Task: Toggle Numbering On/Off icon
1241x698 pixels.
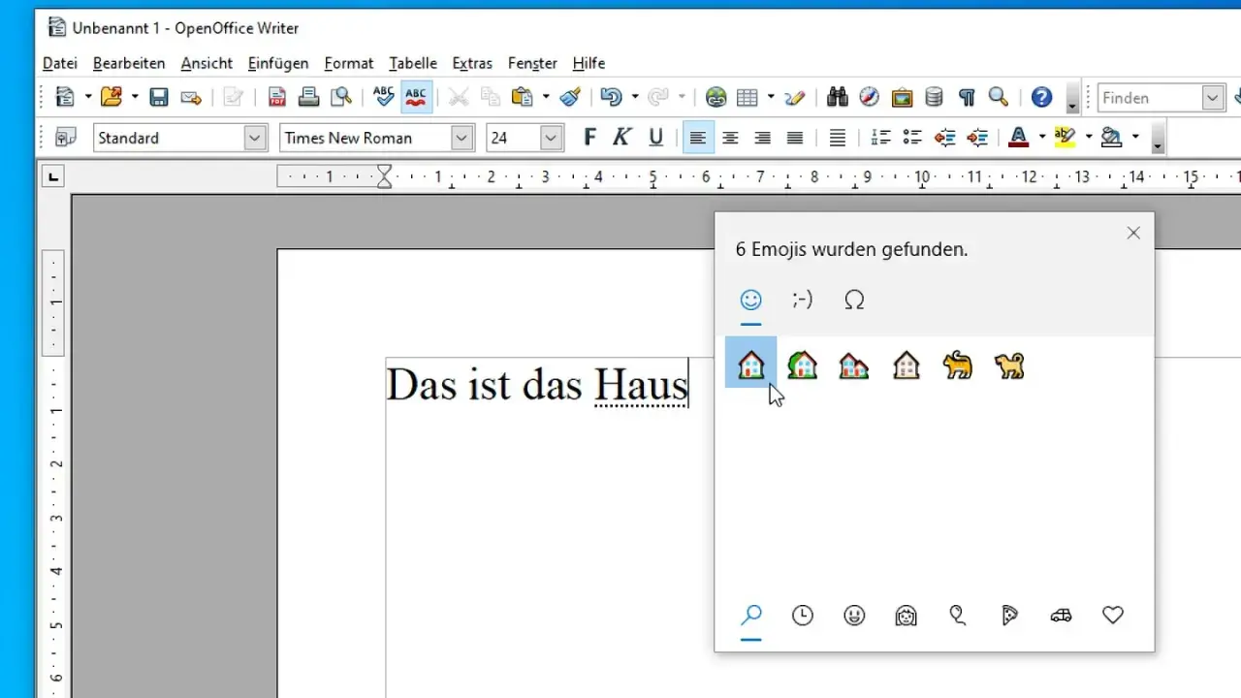Action: click(x=880, y=138)
